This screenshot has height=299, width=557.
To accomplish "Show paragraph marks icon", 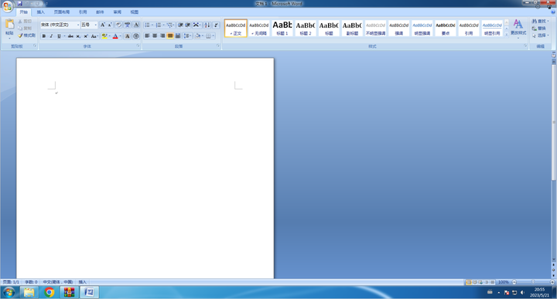I will point(216,25).
